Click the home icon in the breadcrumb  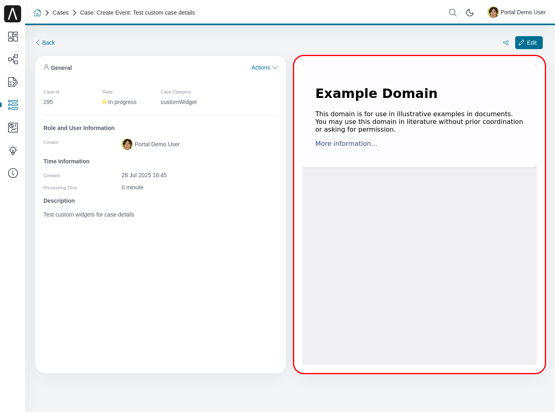coord(37,13)
